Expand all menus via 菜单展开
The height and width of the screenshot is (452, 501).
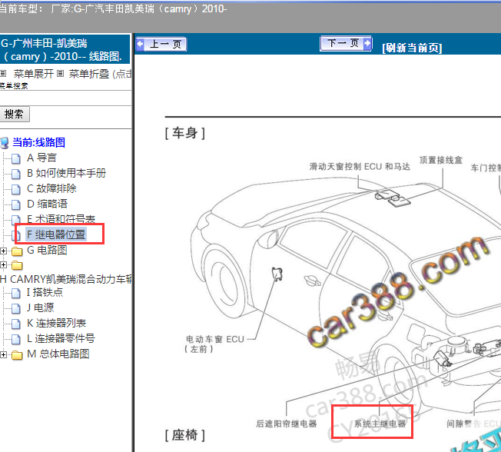(x=33, y=74)
